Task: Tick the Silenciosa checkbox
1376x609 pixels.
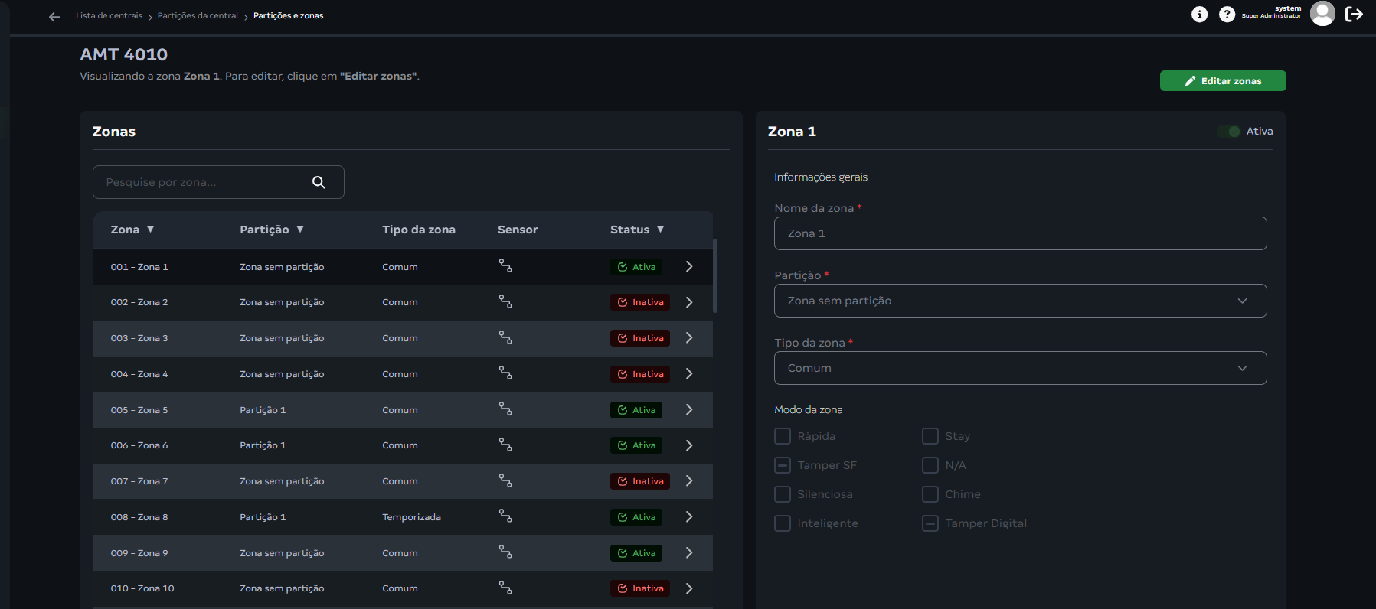Action: [x=783, y=494]
